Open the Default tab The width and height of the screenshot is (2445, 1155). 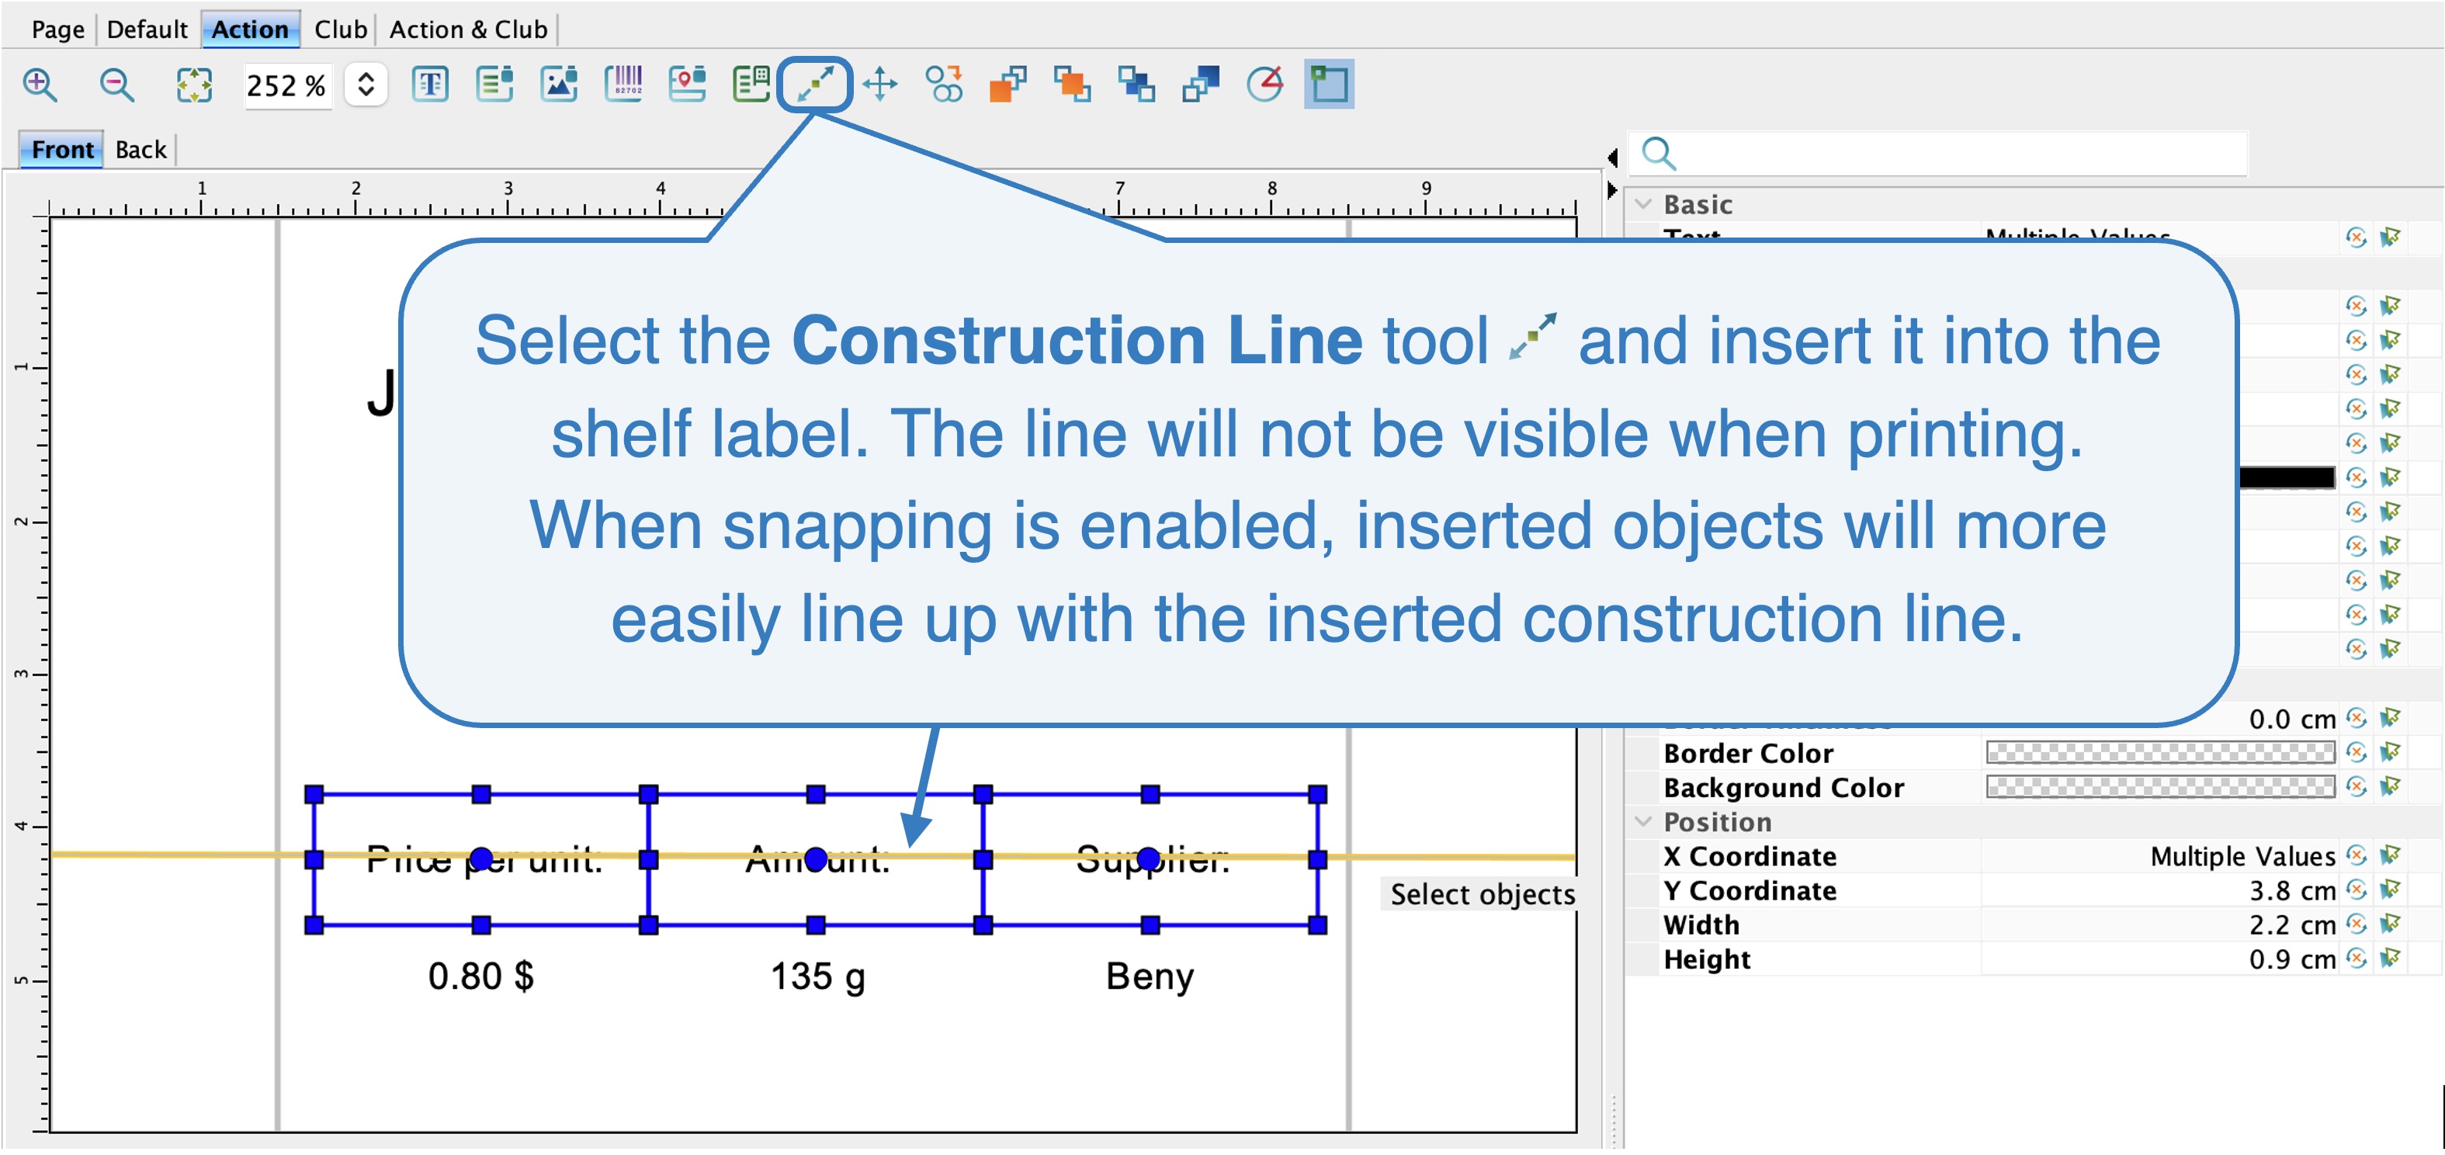click(147, 29)
